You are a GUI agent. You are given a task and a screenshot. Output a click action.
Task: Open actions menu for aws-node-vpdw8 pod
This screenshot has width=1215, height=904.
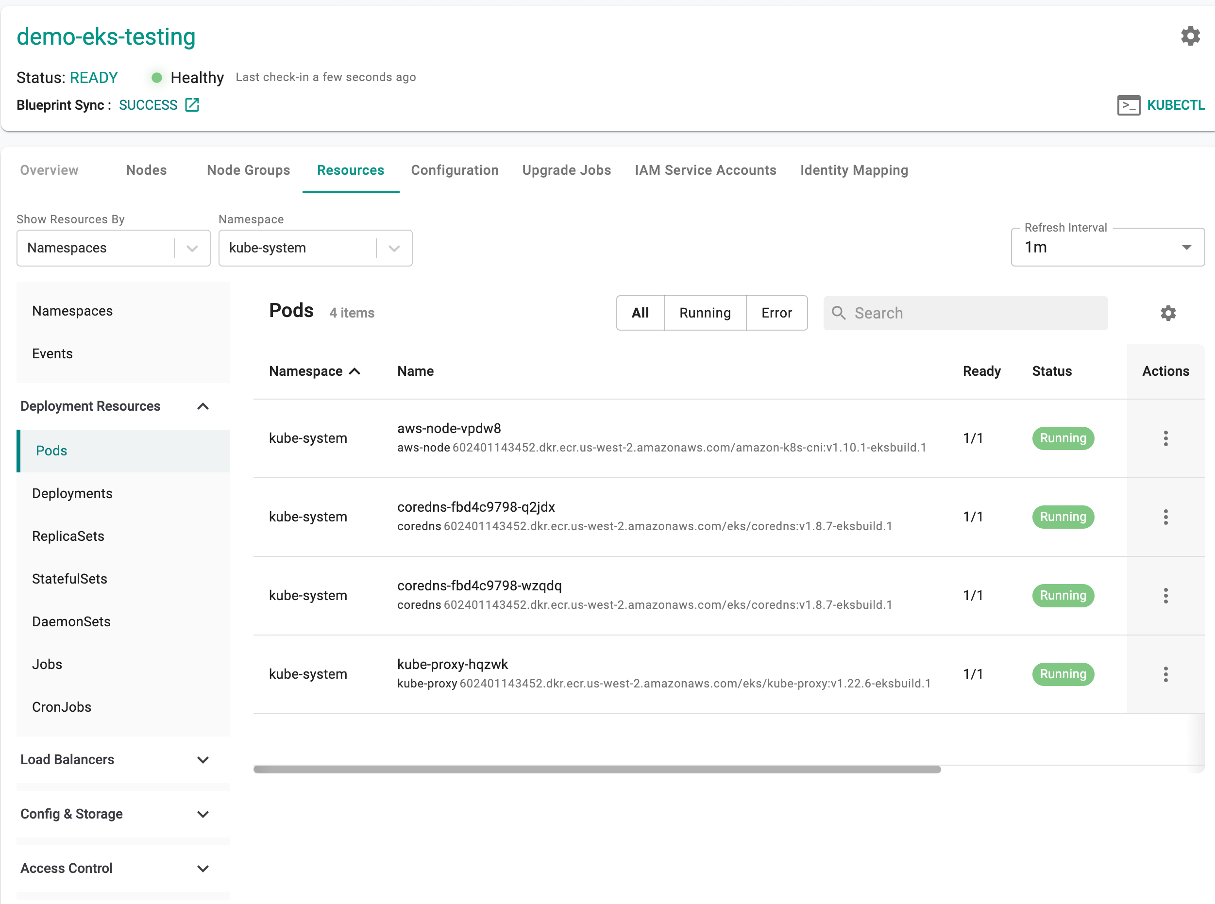1165,438
